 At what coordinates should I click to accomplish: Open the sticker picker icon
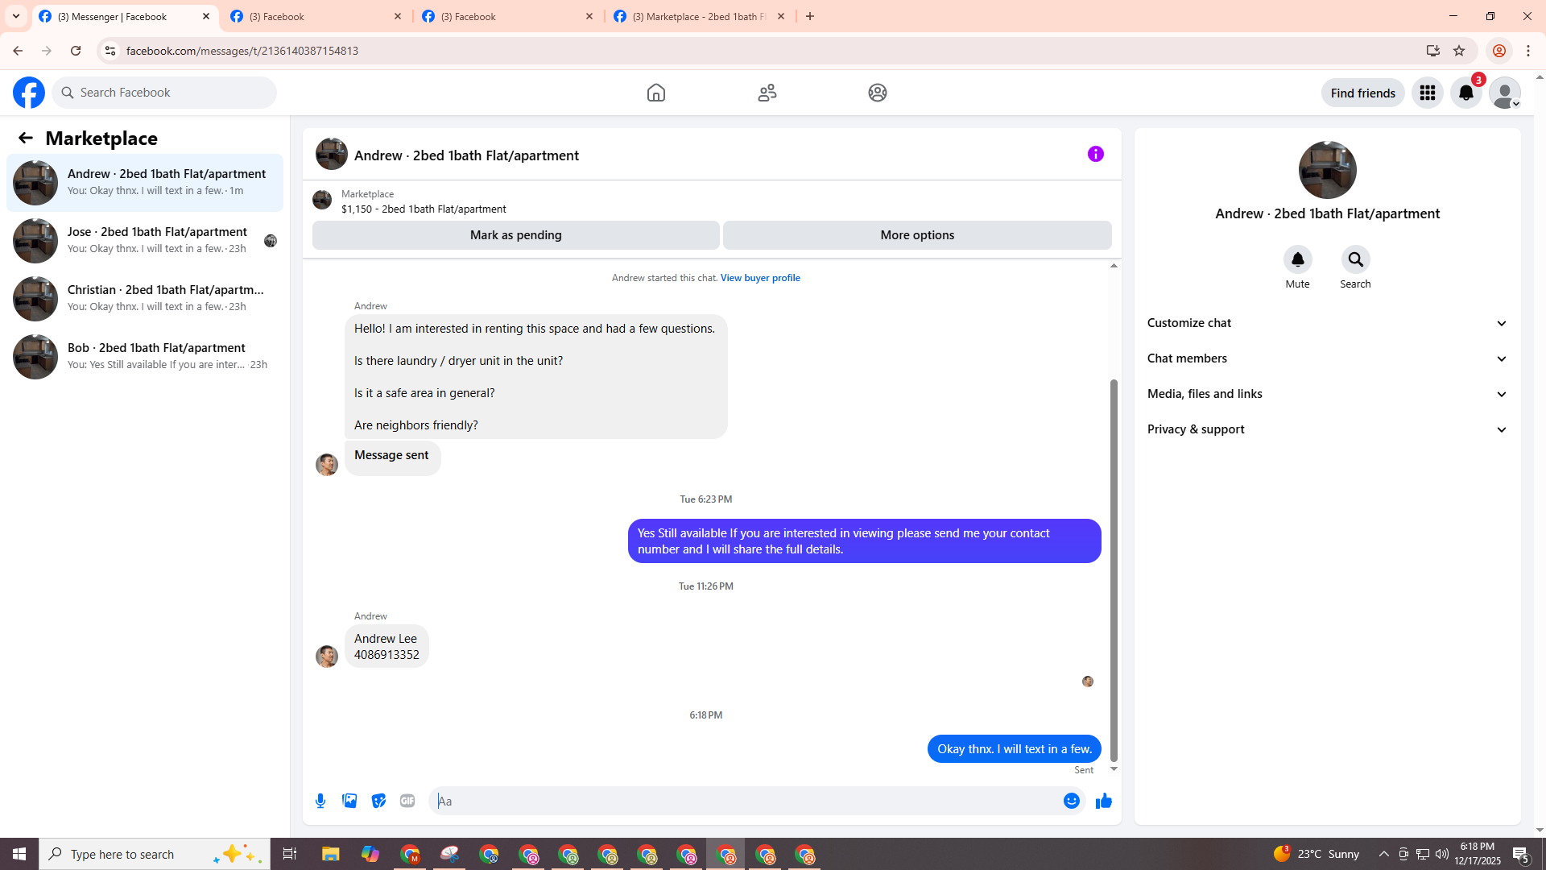click(378, 801)
